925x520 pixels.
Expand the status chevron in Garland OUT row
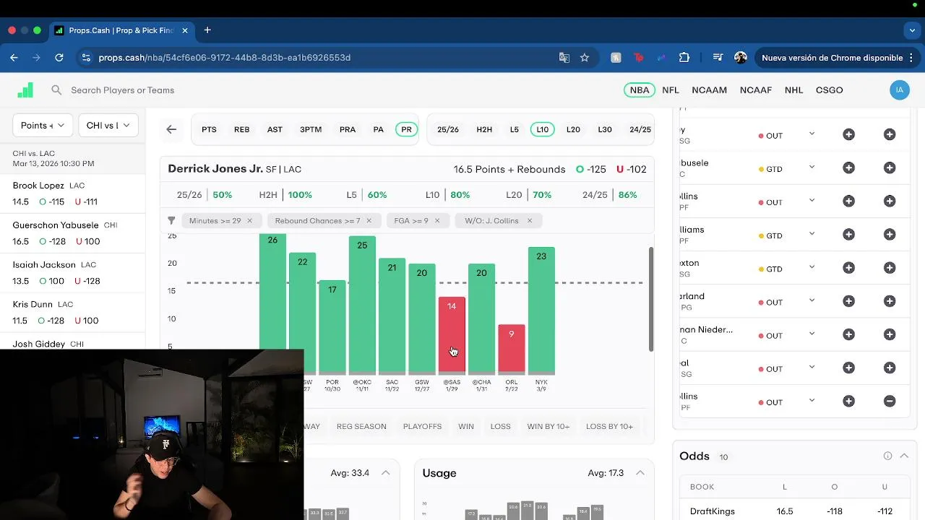click(812, 300)
